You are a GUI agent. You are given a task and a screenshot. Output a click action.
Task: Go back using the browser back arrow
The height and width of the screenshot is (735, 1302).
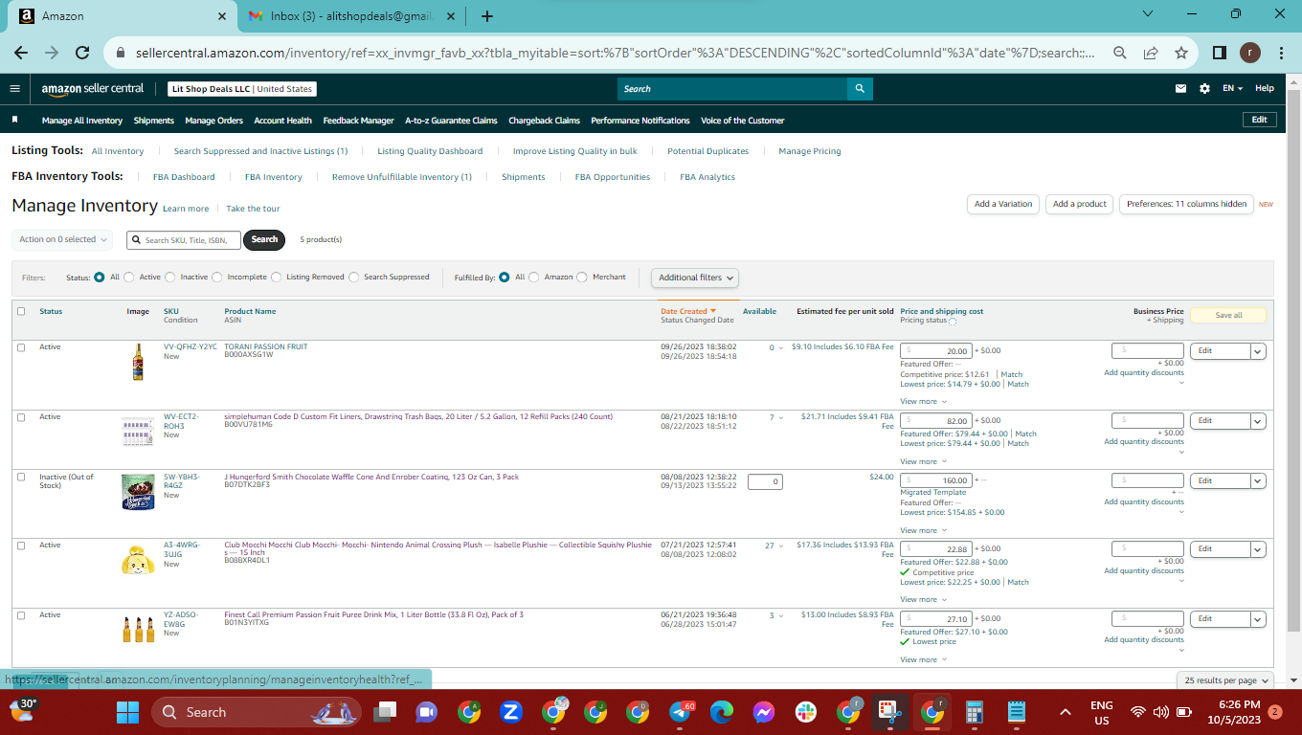pos(21,54)
